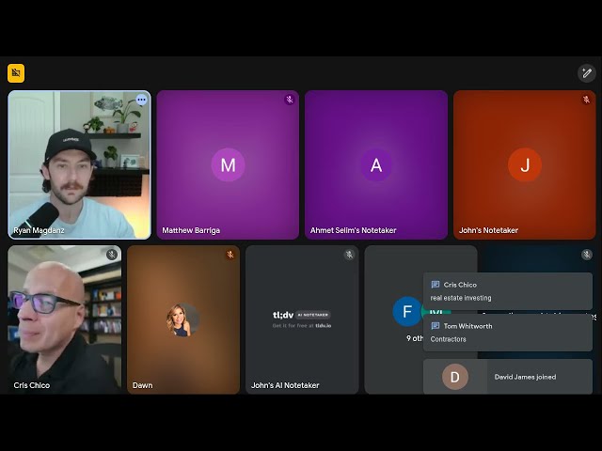Click Matthew Barriga's 'M' avatar
The height and width of the screenshot is (451, 602).
(x=228, y=165)
